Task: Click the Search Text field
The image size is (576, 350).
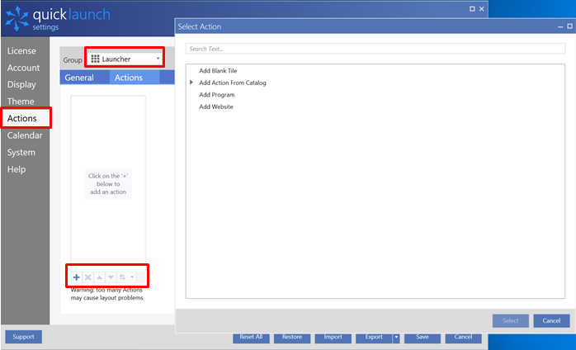Action: (375, 49)
